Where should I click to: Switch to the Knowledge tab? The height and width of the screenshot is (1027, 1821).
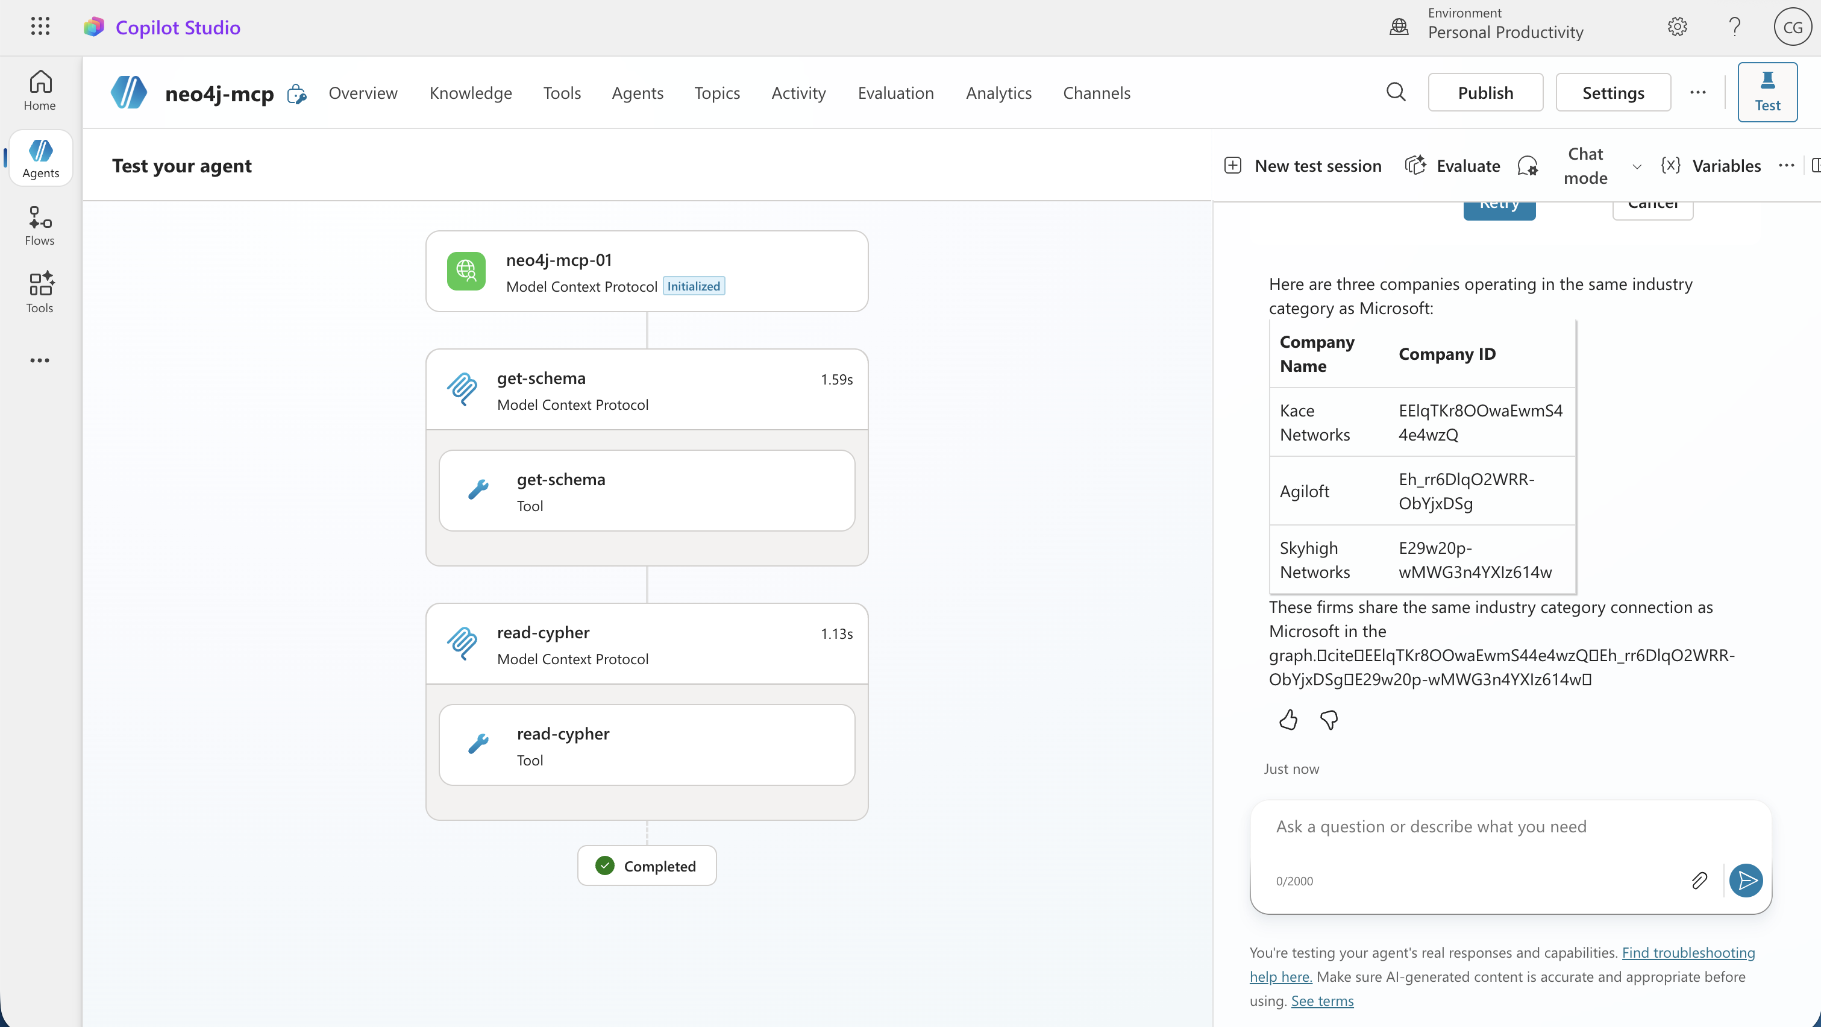pyautogui.click(x=470, y=93)
